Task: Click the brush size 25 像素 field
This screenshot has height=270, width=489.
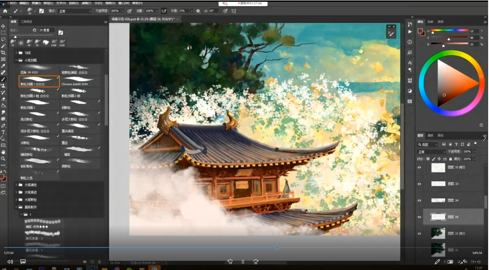Action: pos(46,30)
